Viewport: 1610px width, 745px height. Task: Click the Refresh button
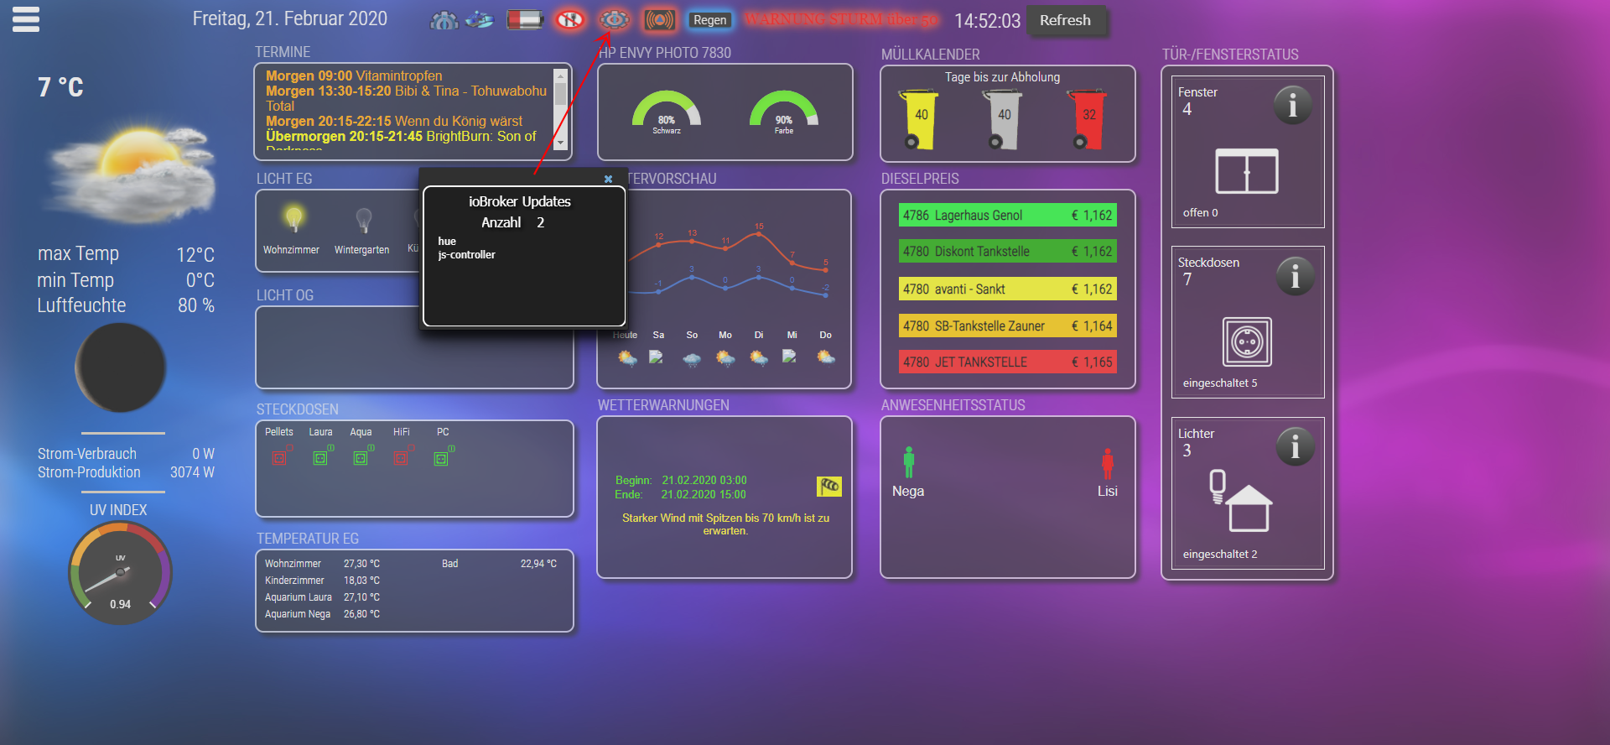point(1065,20)
